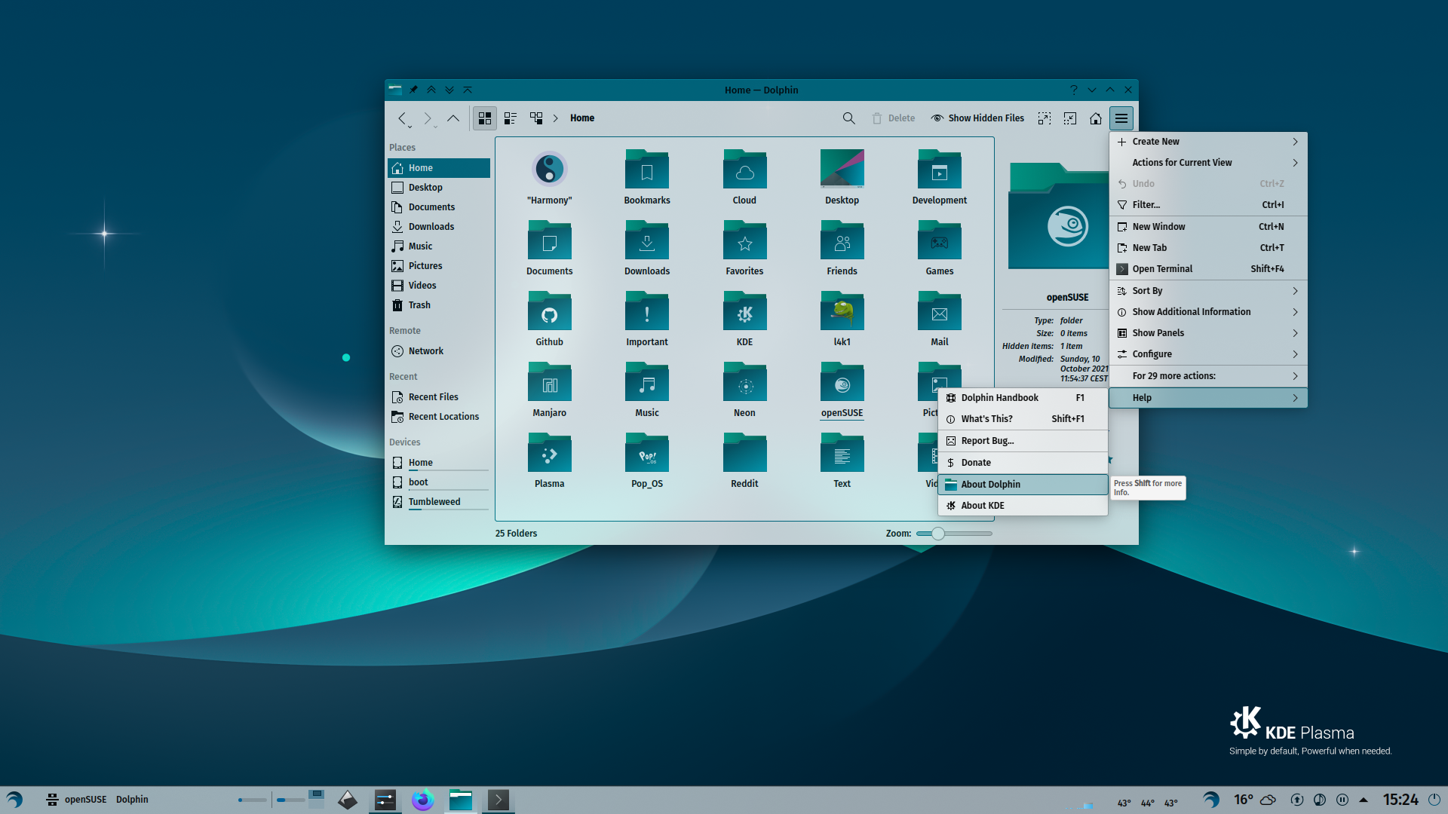
Task: Choose About Dolphin from Help menu
Action: point(1023,485)
